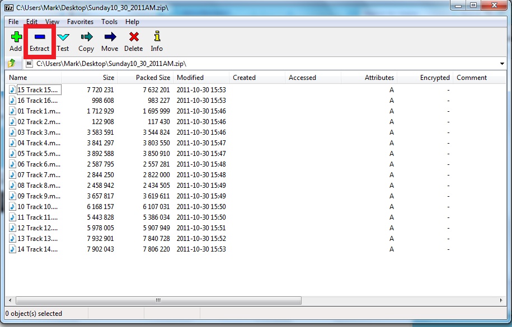Viewport: 512px width, 327px height.
Task: Select the 14 Track 14 file
Action: [x=37, y=249]
